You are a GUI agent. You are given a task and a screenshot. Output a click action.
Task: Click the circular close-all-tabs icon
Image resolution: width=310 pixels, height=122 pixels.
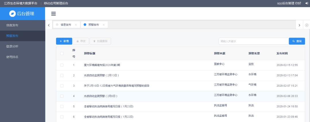pyautogui.click(x=307, y=25)
